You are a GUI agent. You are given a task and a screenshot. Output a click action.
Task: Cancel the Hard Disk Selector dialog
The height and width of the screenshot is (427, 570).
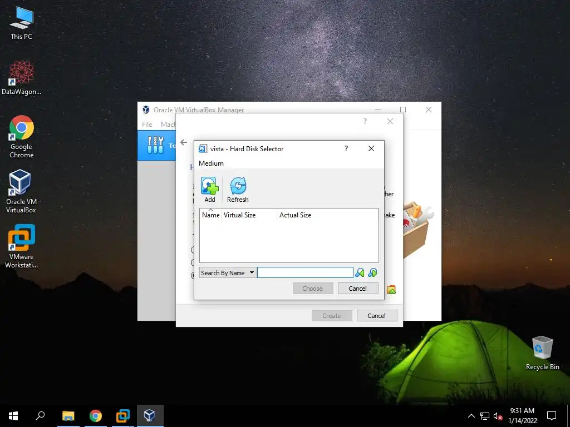(358, 289)
